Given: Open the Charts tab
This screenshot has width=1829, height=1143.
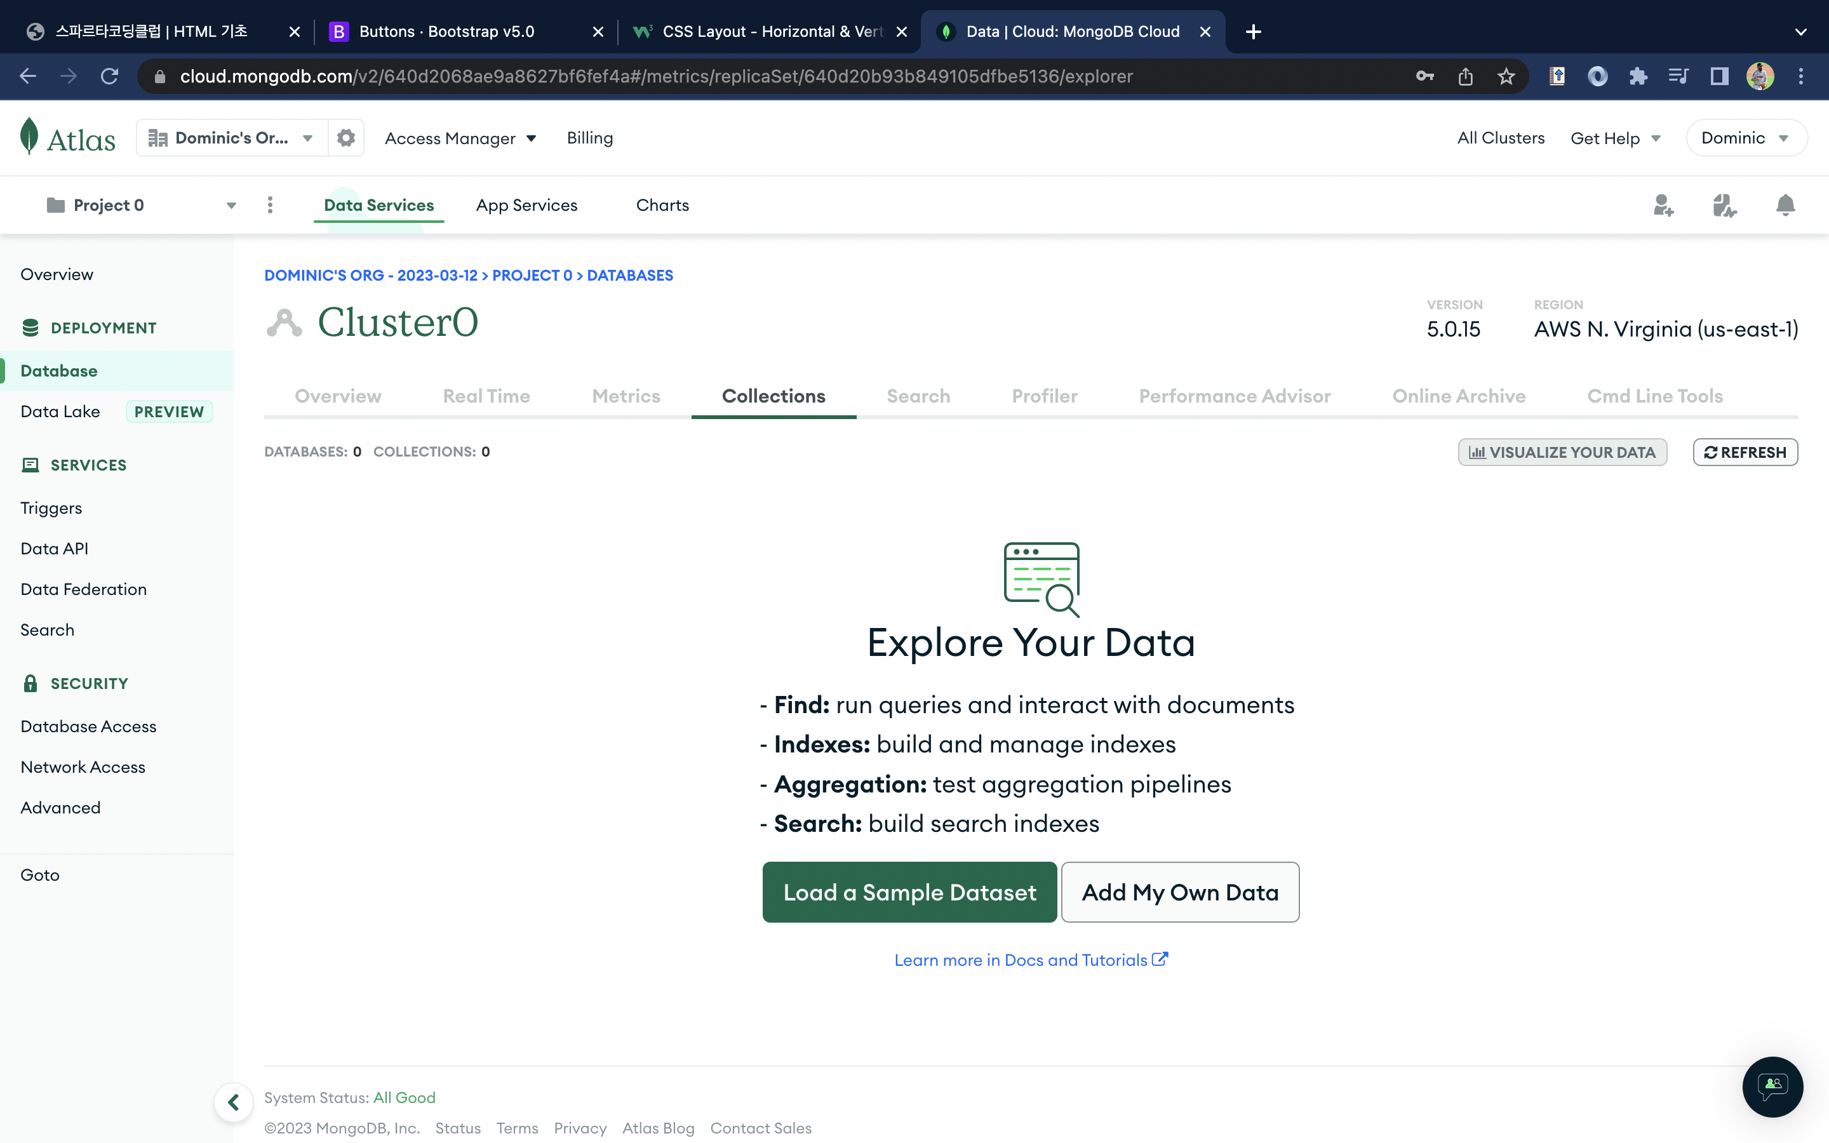Looking at the screenshot, I should [663, 205].
